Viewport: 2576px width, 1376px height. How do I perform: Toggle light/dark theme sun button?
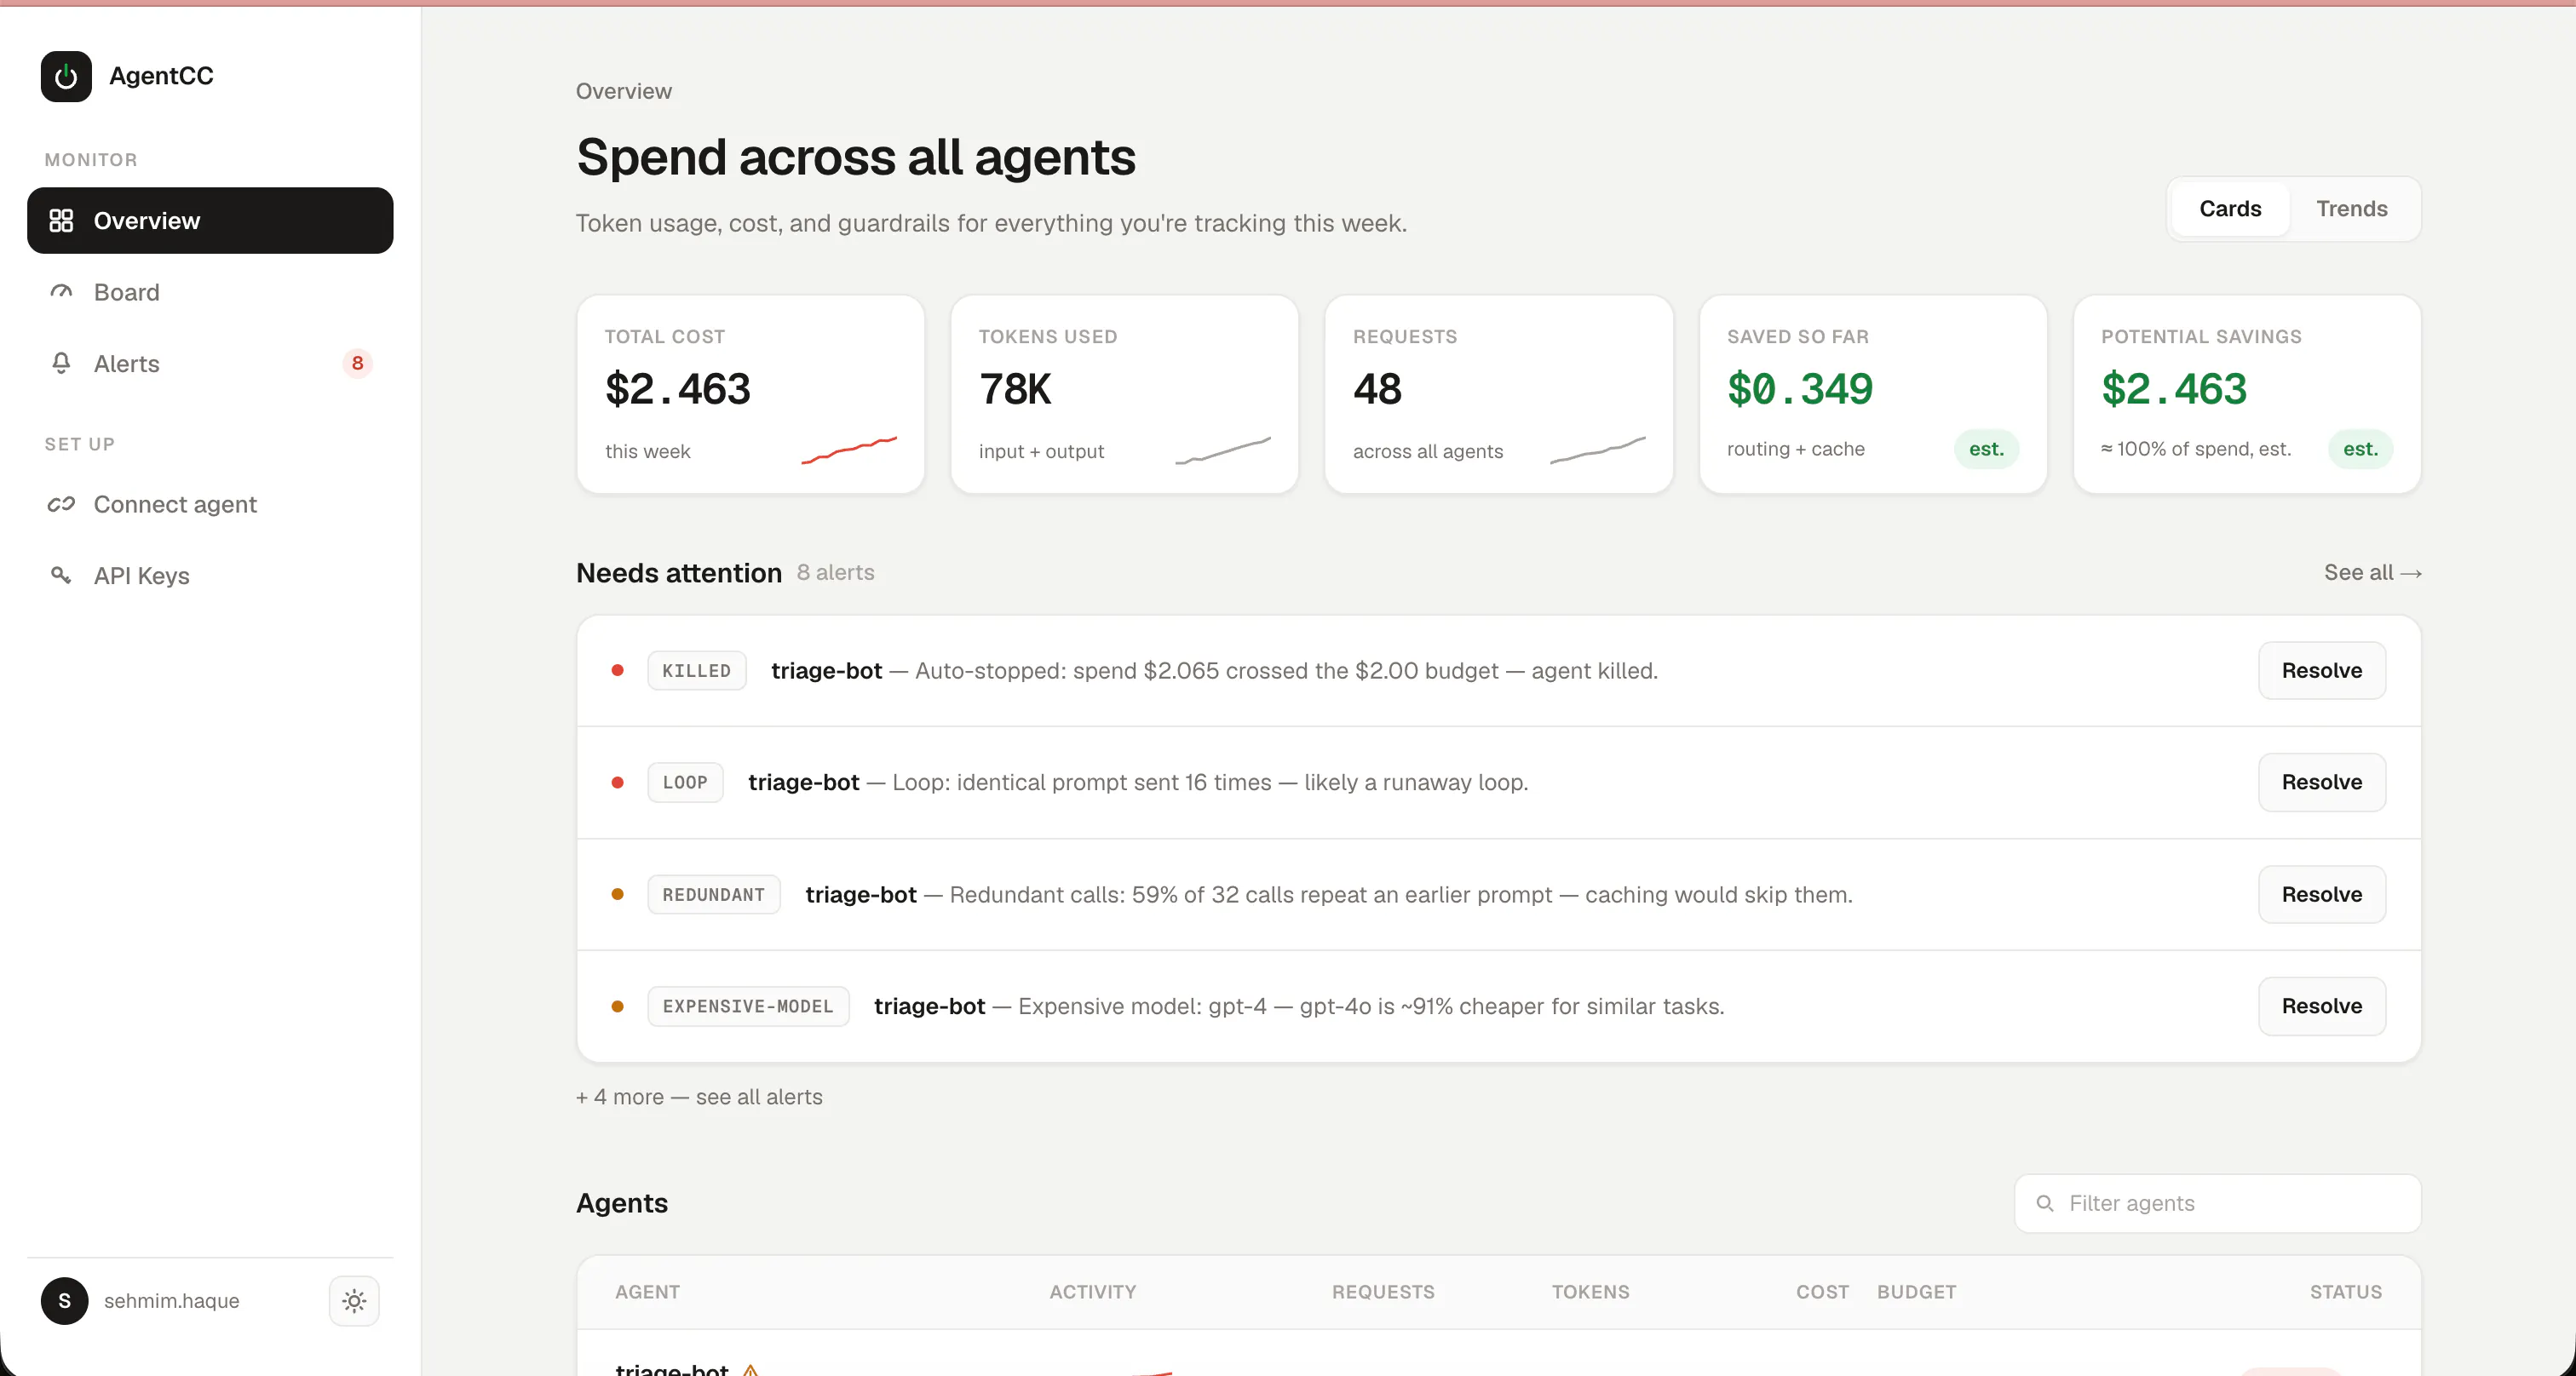354,1301
